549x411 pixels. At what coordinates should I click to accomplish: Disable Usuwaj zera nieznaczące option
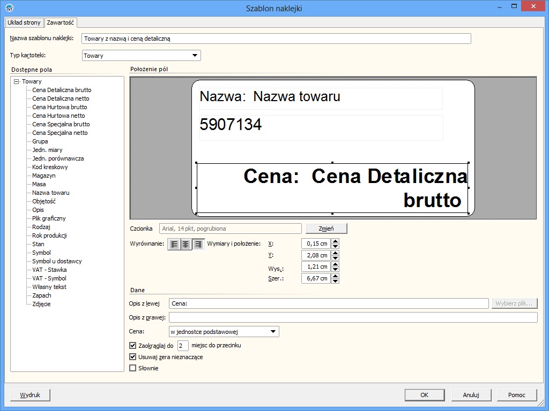(x=133, y=357)
